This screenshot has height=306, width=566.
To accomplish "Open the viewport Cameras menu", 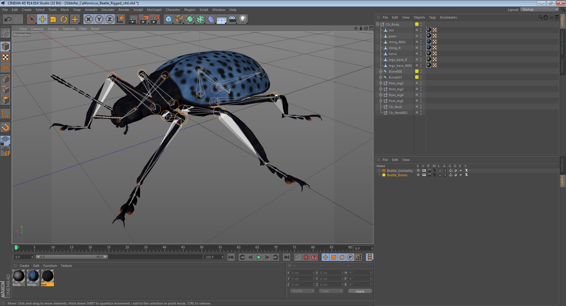I will click(x=37, y=29).
